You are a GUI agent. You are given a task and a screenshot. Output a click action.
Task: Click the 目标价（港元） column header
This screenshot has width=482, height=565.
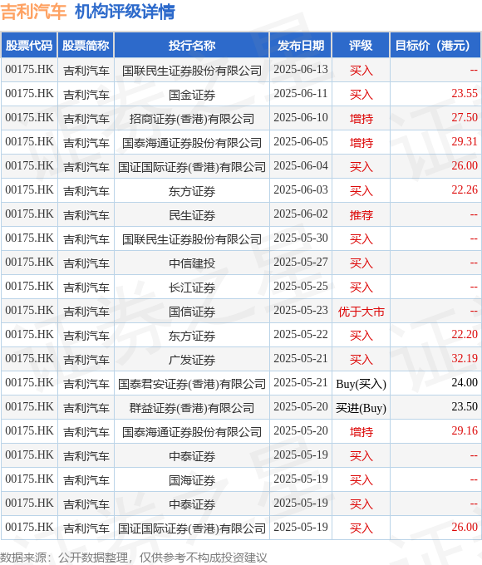click(x=435, y=46)
